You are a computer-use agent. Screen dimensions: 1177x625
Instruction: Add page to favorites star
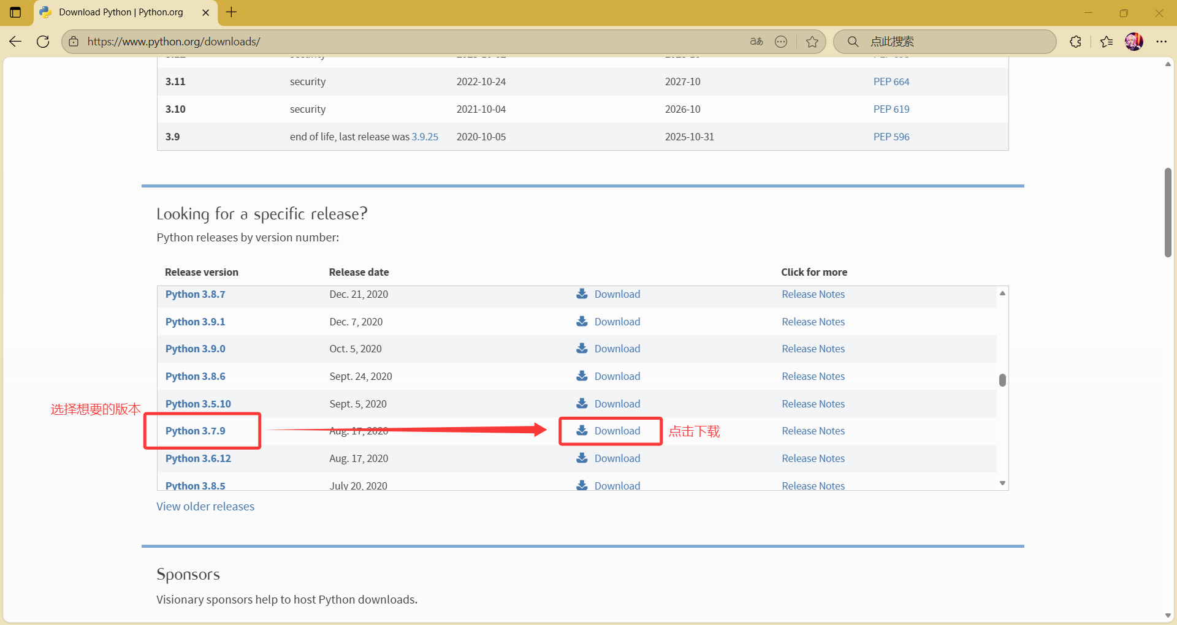812,42
